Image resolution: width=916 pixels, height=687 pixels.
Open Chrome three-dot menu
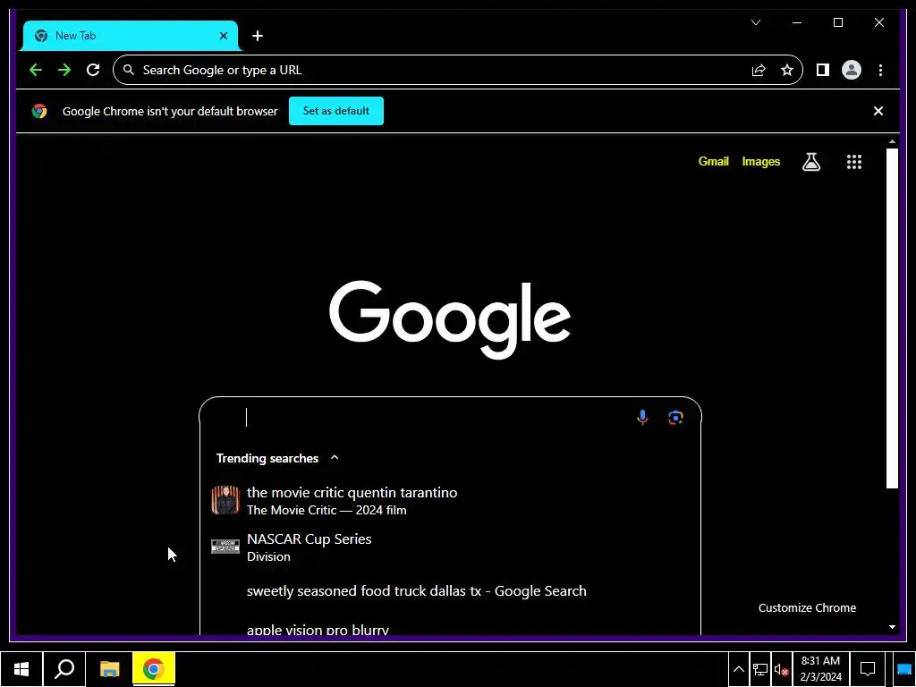click(880, 70)
